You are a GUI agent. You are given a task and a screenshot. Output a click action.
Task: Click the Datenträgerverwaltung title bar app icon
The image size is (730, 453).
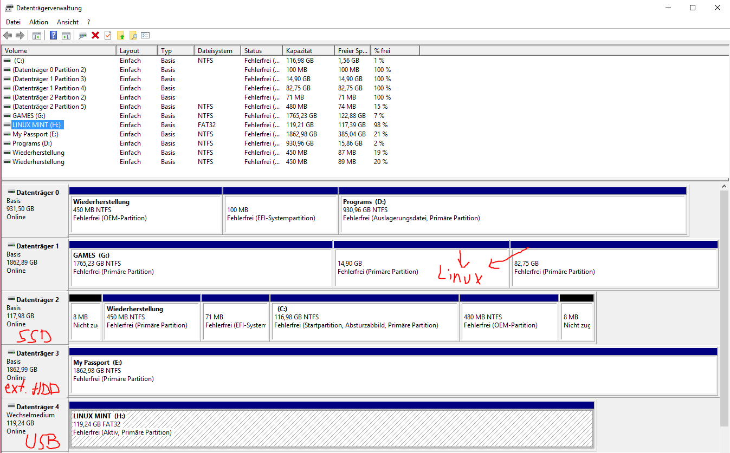click(x=9, y=8)
